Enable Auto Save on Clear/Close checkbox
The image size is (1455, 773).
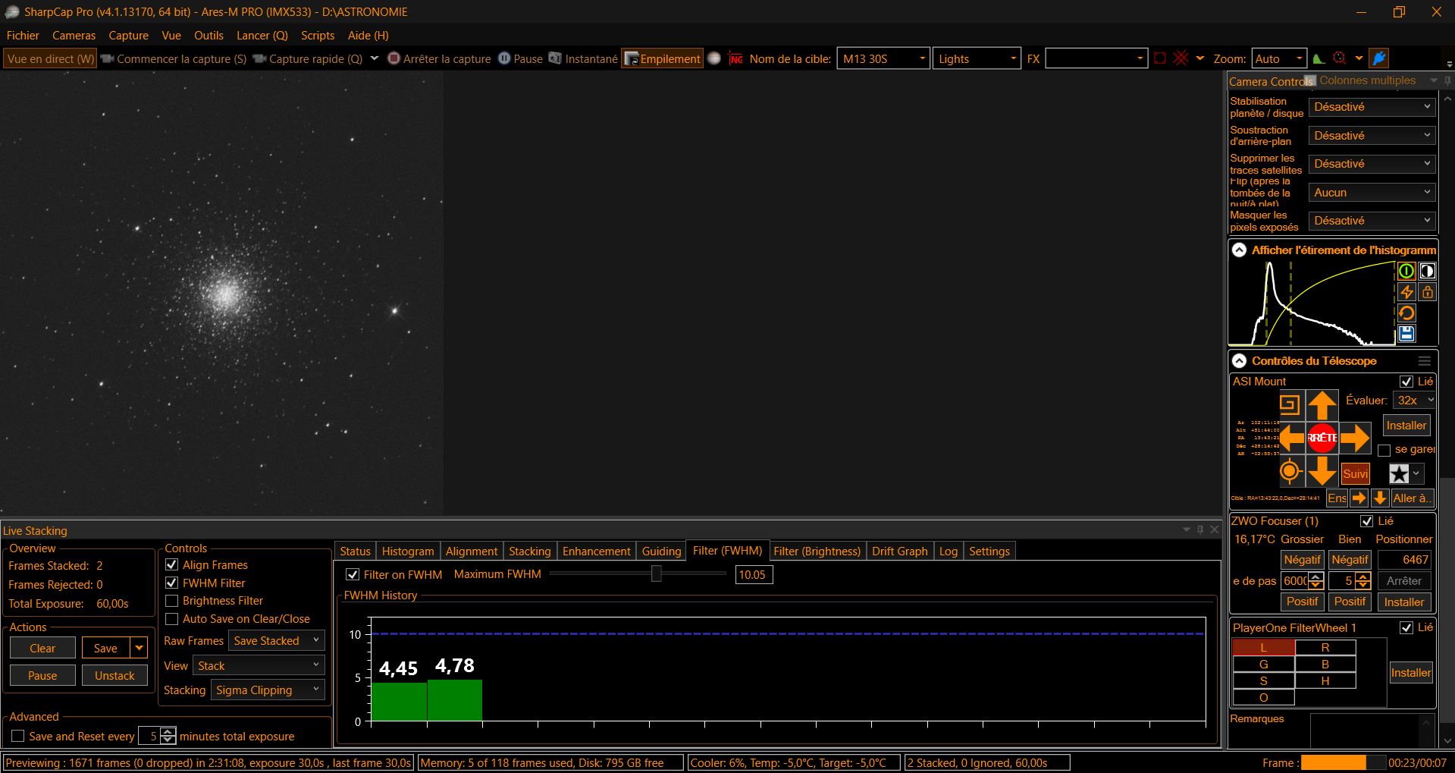[172, 619]
